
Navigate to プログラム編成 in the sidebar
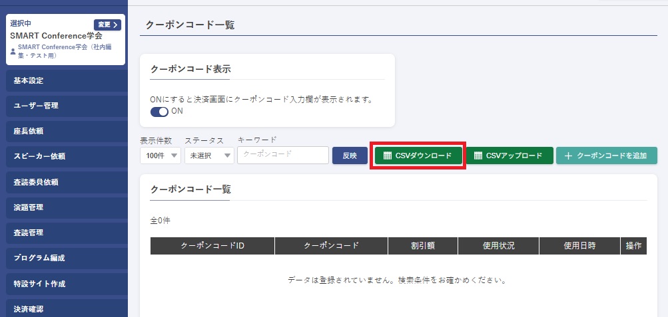coord(64,258)
